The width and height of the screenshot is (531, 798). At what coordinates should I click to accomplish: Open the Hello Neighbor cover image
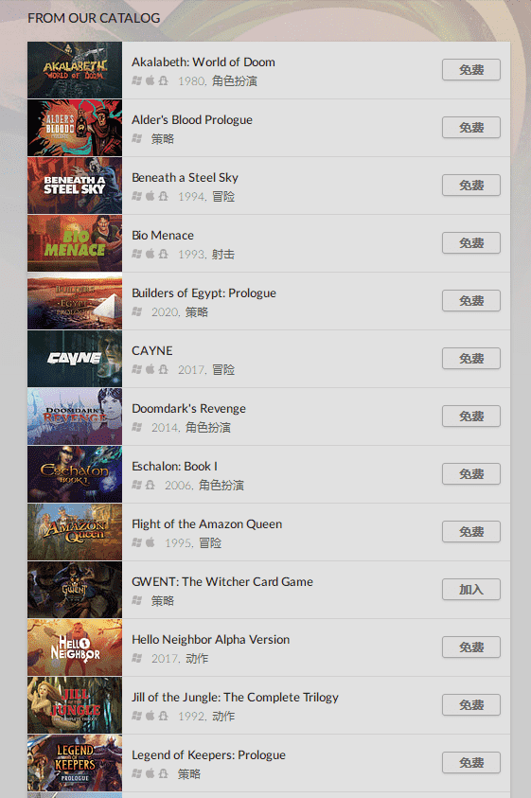point(75,647)
